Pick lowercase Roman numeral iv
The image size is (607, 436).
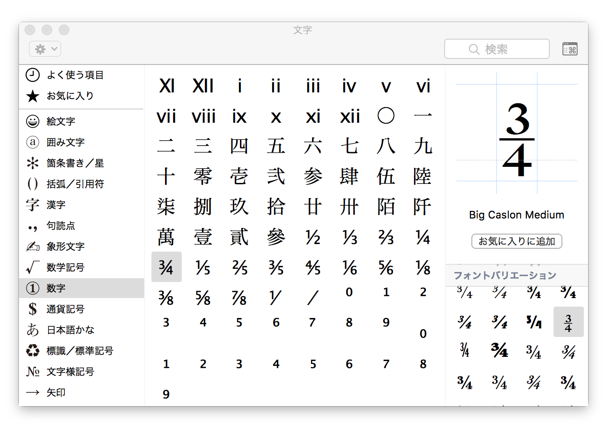pyautogui.click(x=349, y=86)
